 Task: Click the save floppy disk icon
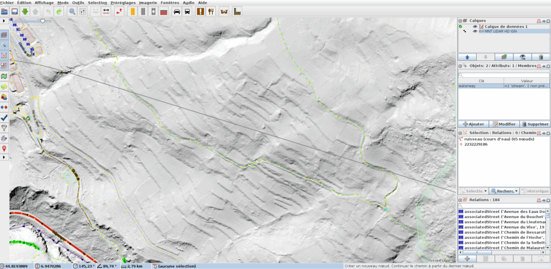point(15,11)
